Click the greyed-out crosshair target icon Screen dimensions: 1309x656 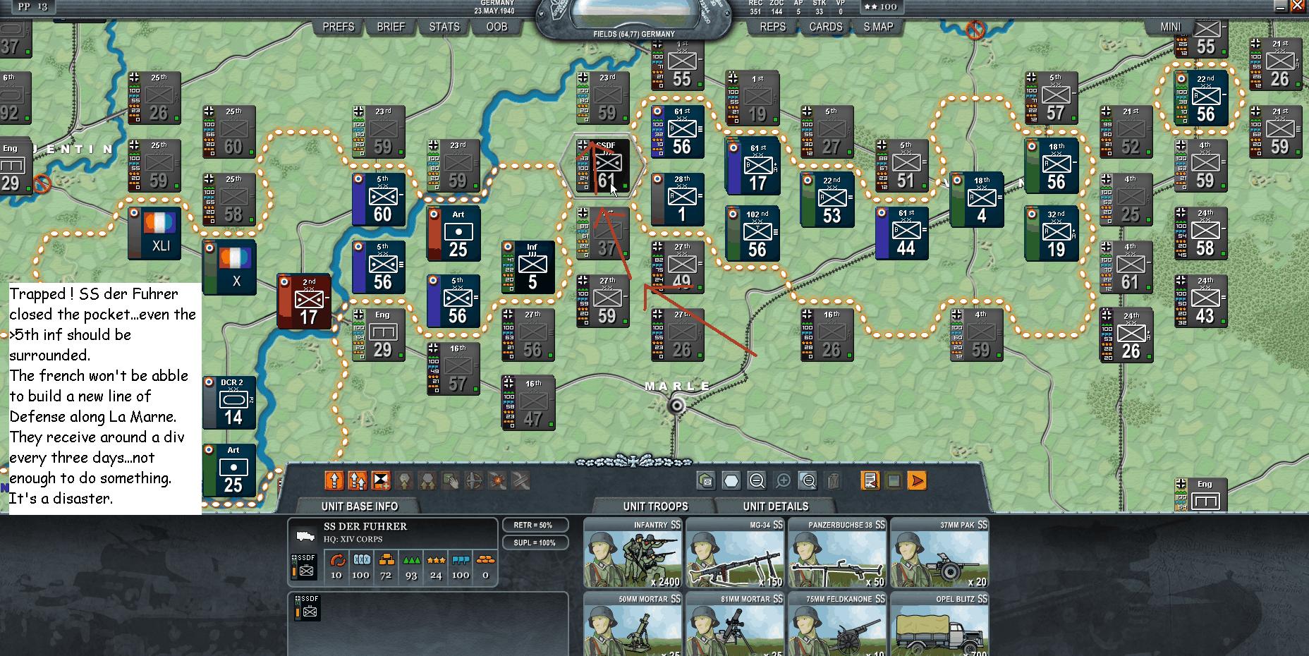click(474, 481)
